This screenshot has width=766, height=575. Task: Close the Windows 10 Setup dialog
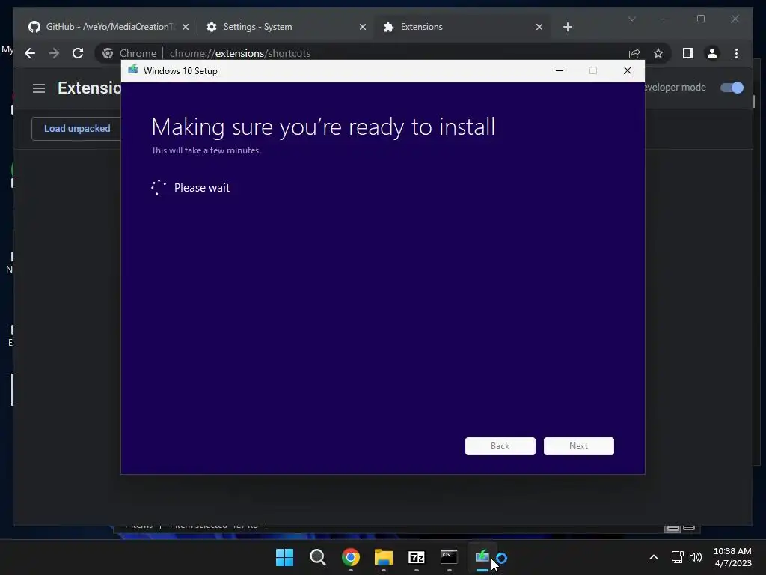point(628,71)
